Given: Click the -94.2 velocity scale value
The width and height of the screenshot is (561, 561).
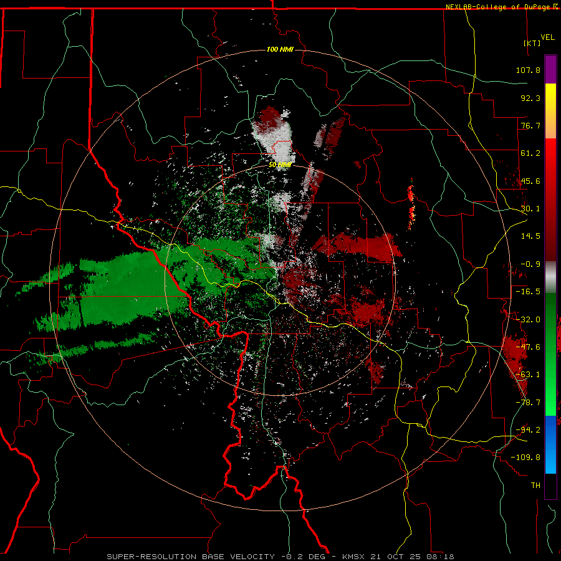Looking at the screenshot, I should click(x=528, y=429).
